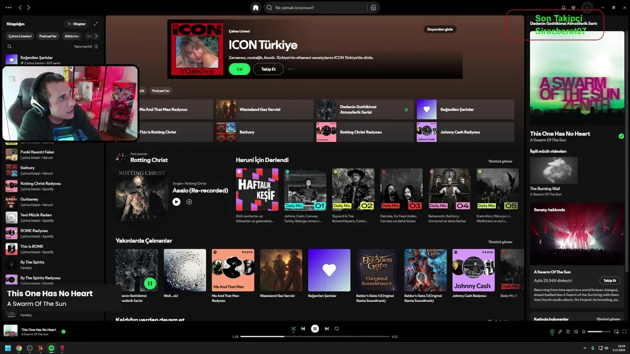630x354 pixels.
Task: Open Punkı Kauntri Falan playlist
Action: coord(52,154)
